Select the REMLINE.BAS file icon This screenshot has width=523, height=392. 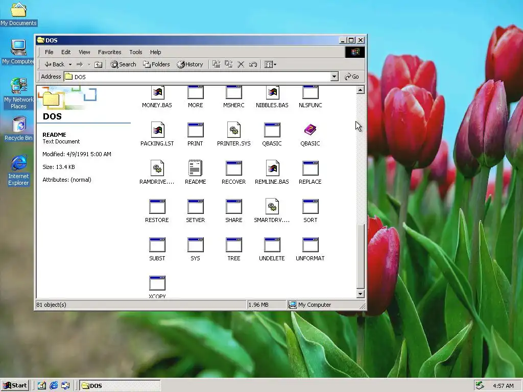pos(272,168)
